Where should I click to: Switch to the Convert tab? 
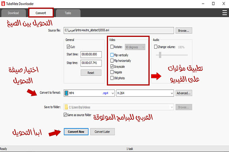click(41, 13)
